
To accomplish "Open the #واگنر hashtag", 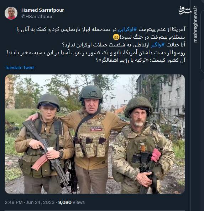I will pos(158,45).
